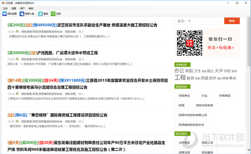Click the scrollbar down arrow
Image resolution: width=251 pixels, height=154 pixels.
[249, 150]
